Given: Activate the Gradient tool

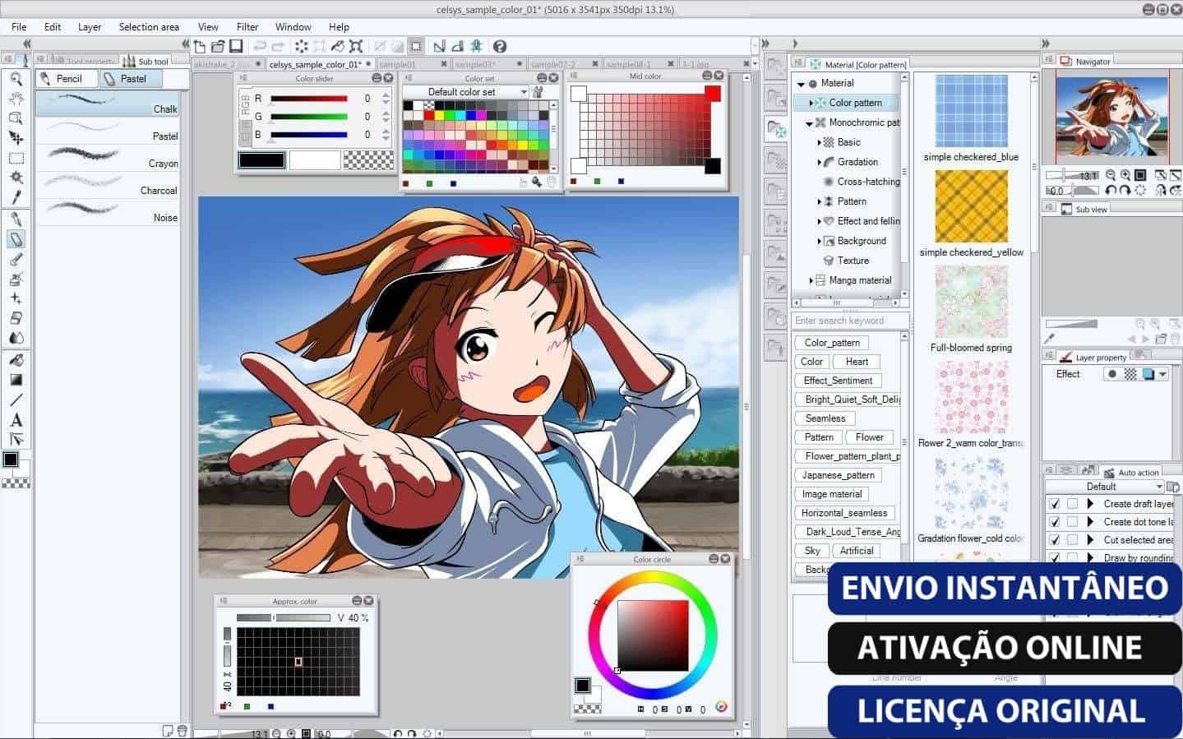Looking at the screenshot, I should pyautogui.click(x=16, y=380).
